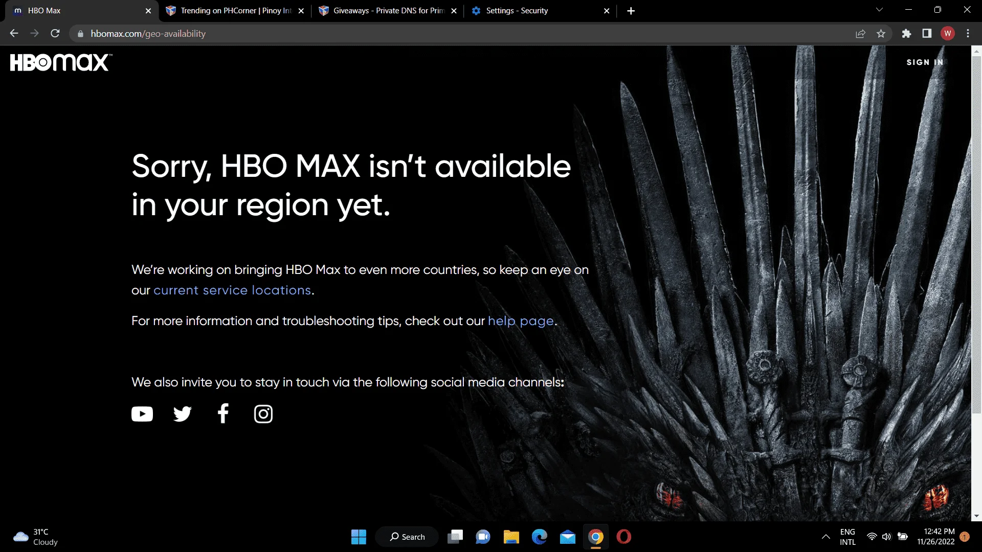Viewport: 982px width, 552px height.
Task: Open the Extensions puzzle icon
Action: point(906,34)
